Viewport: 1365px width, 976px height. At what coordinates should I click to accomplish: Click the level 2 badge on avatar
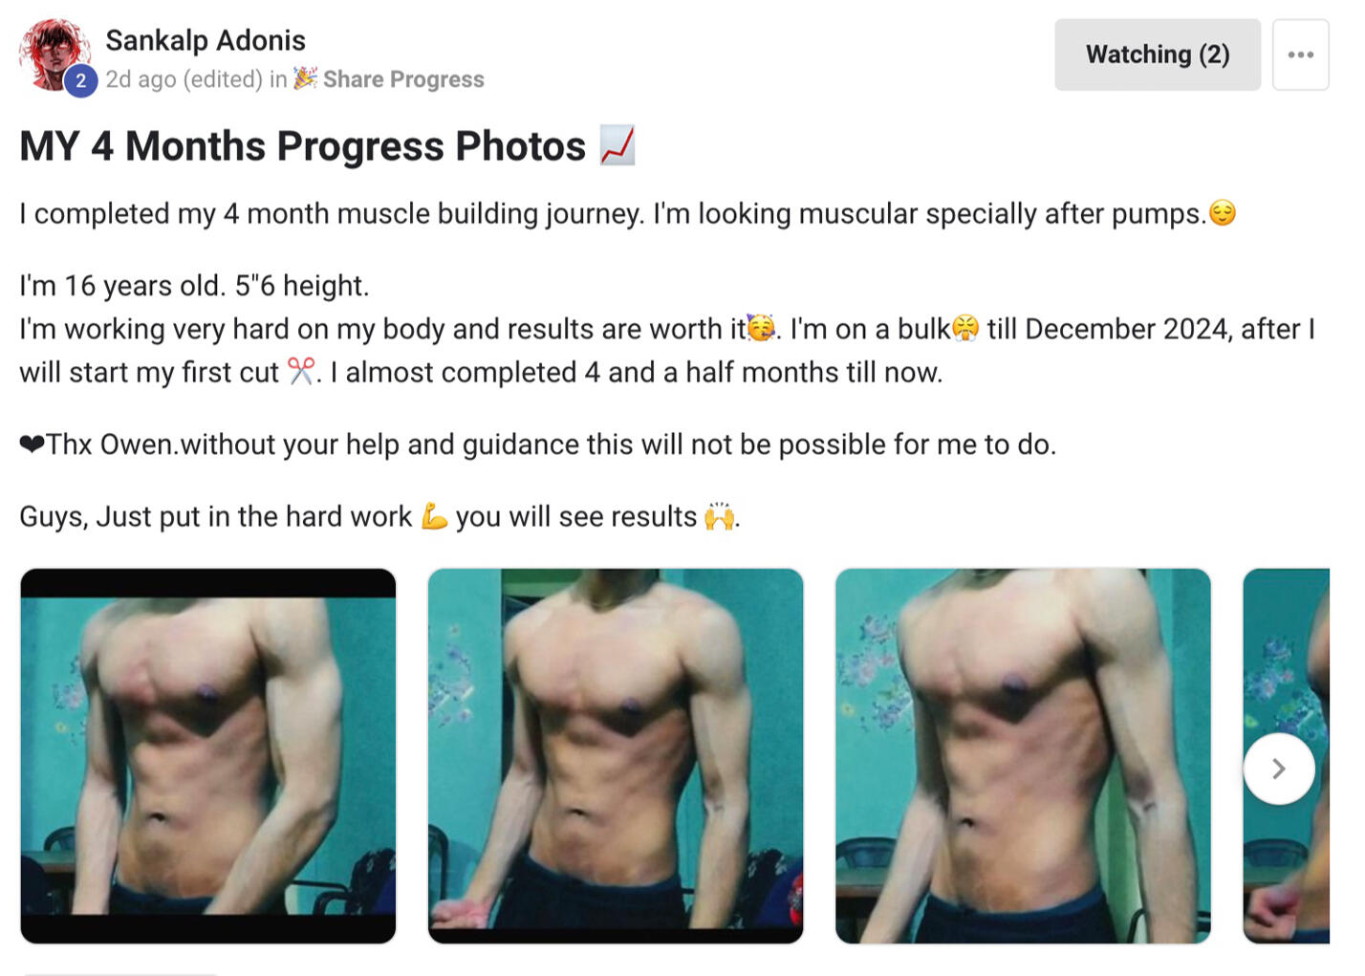[x=80, y=81]
